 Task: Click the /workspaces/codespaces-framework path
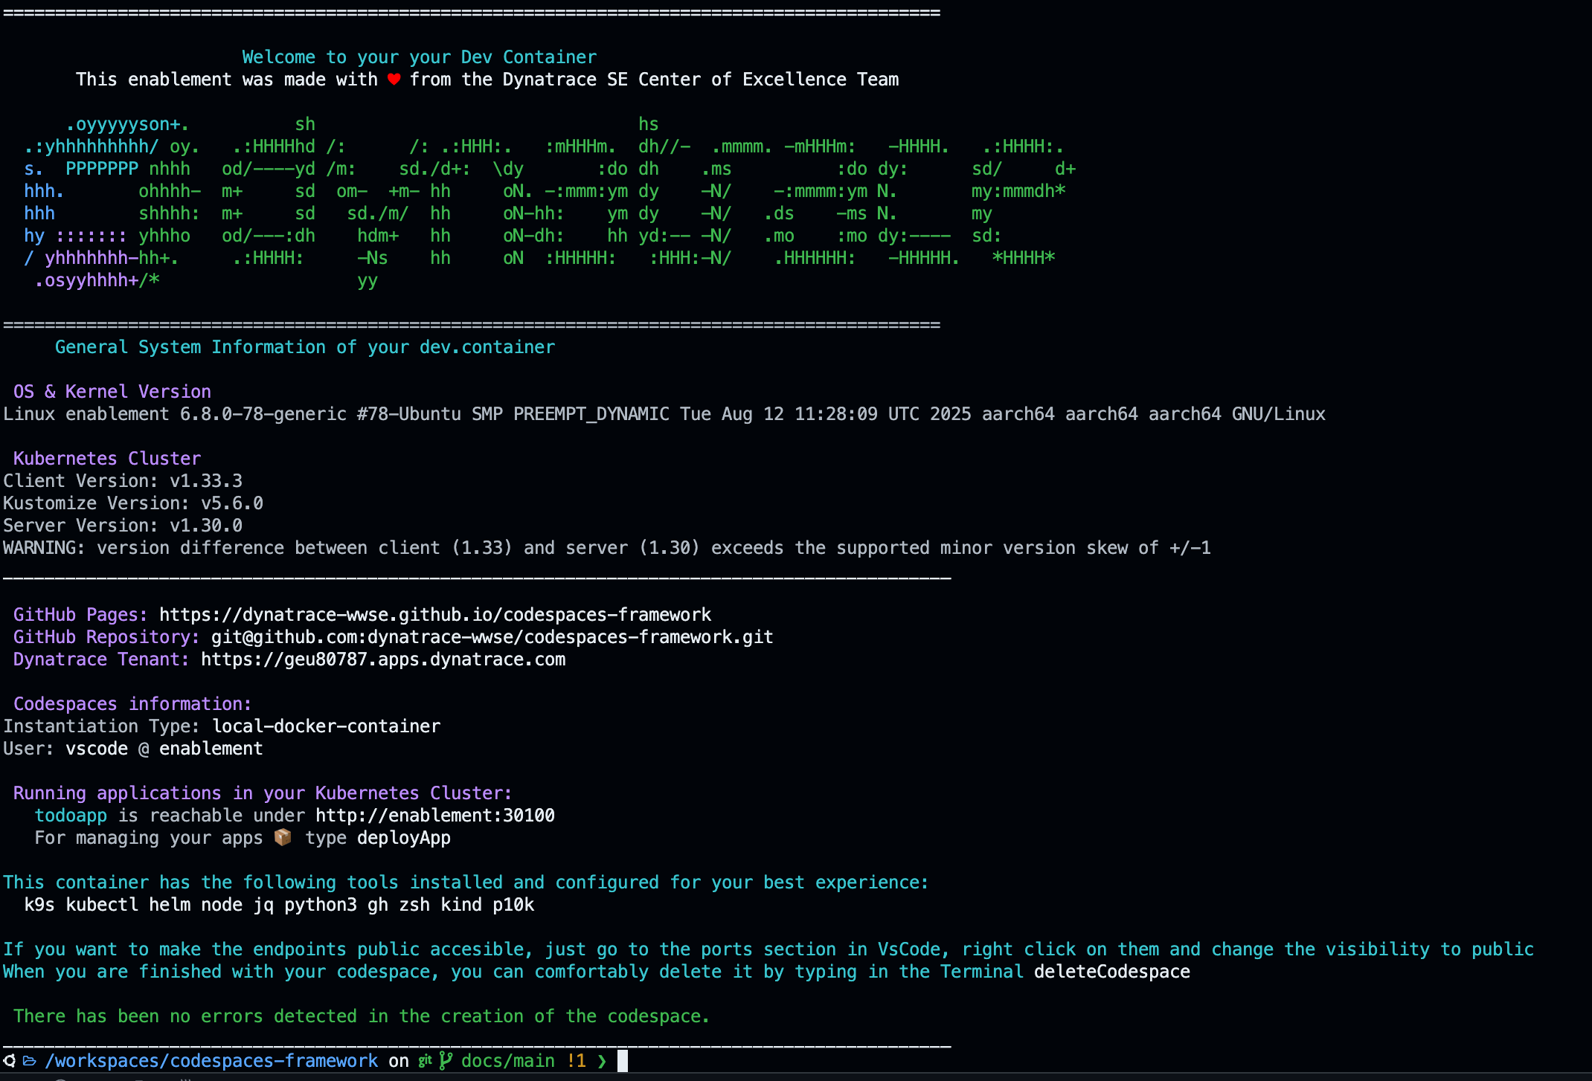211,1061
